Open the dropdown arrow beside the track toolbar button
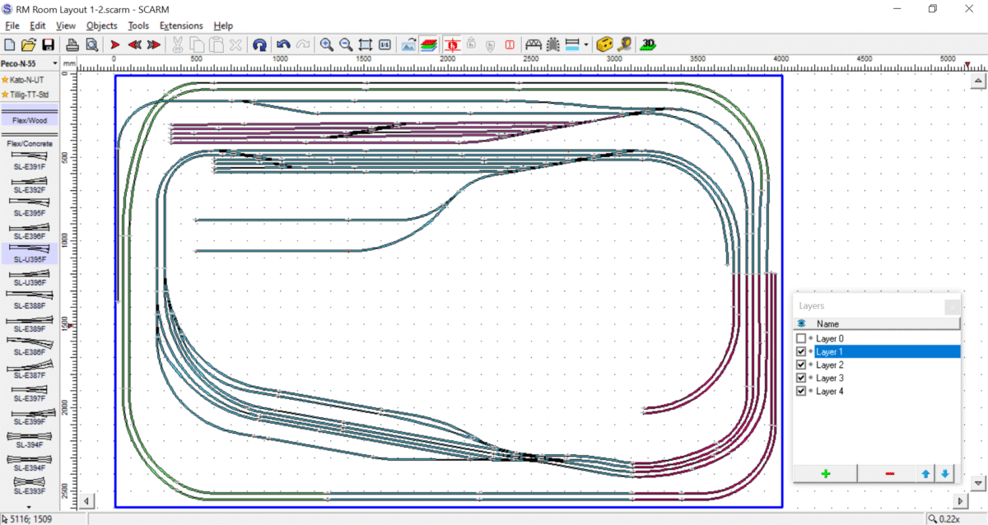Screen dimensions: 988x525 (585, 44)
